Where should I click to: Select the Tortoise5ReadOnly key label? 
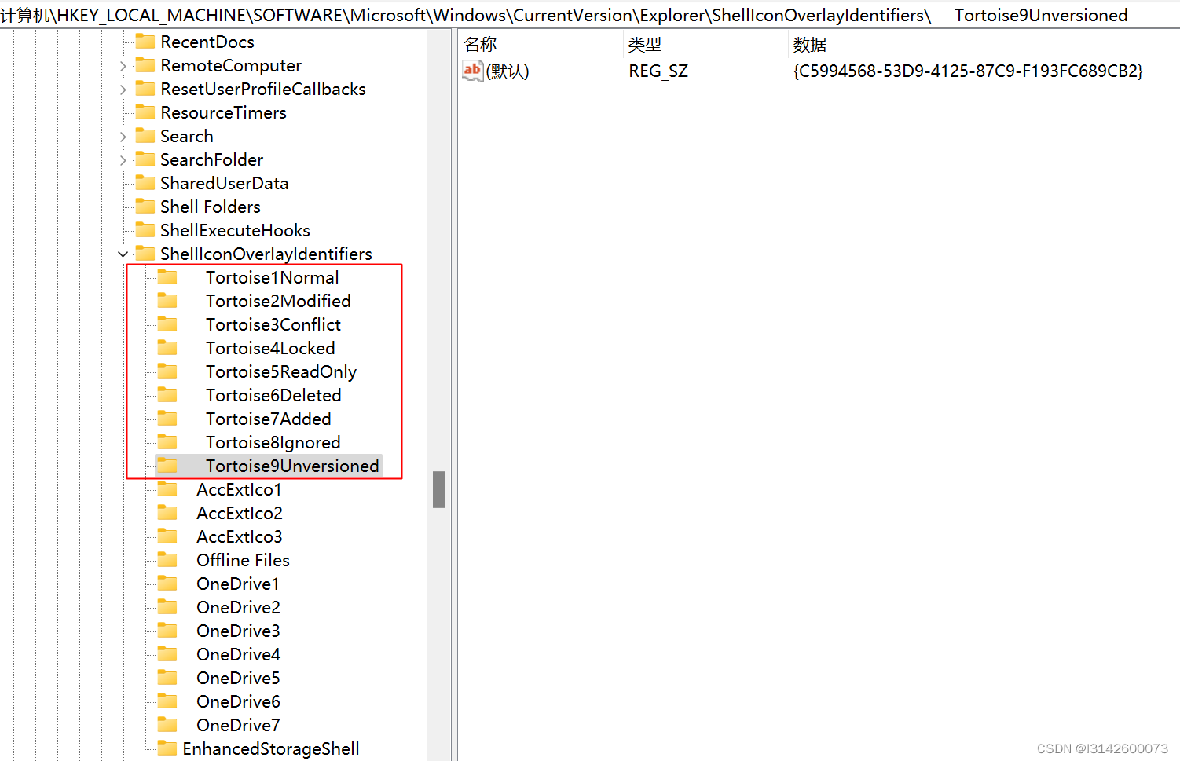(281, 371)
